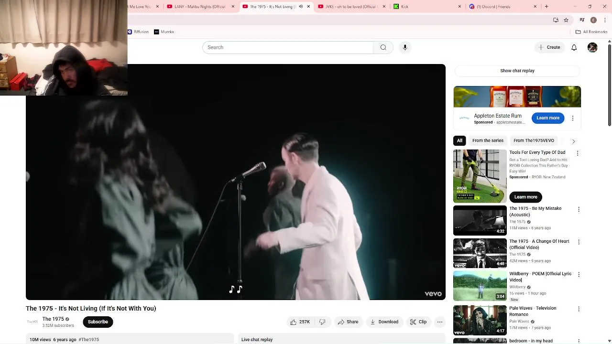The width and height of the screenshot is (612, 344).
Task: Mute tab via speaker icon on The 1975 tab
Action: [x=301, y=7]
